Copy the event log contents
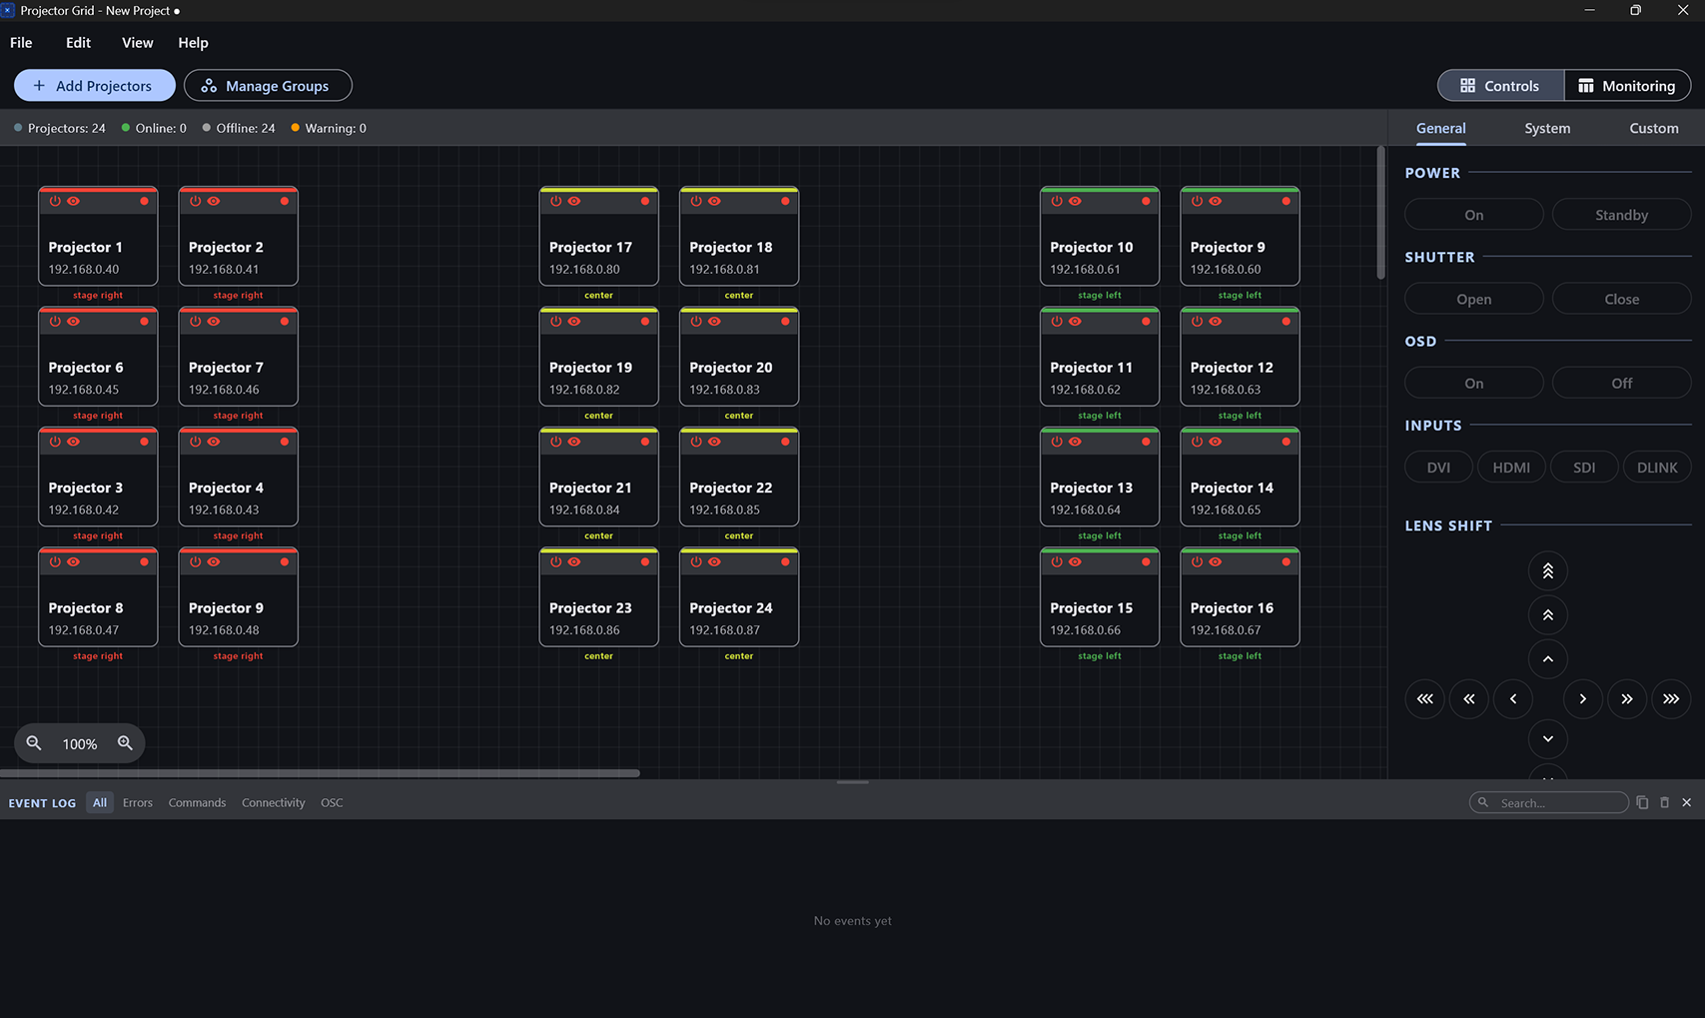 pyautogui.click(x=1642, y=802)
